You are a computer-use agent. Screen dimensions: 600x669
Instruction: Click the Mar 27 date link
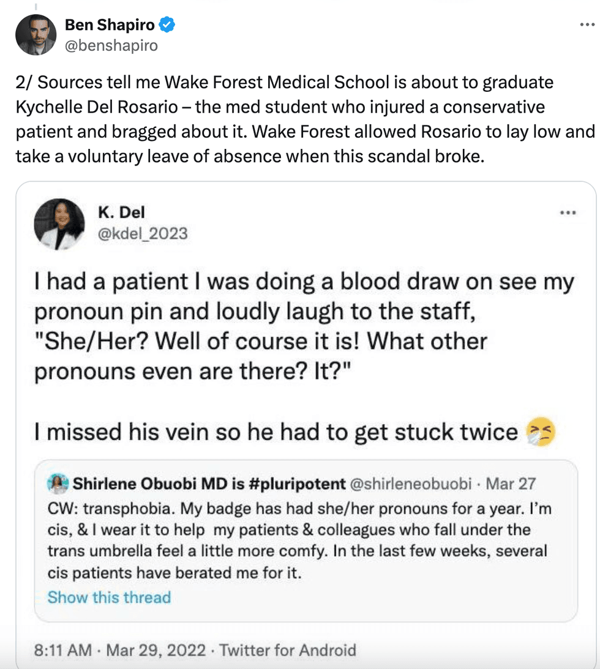click(x=509, y=484)
